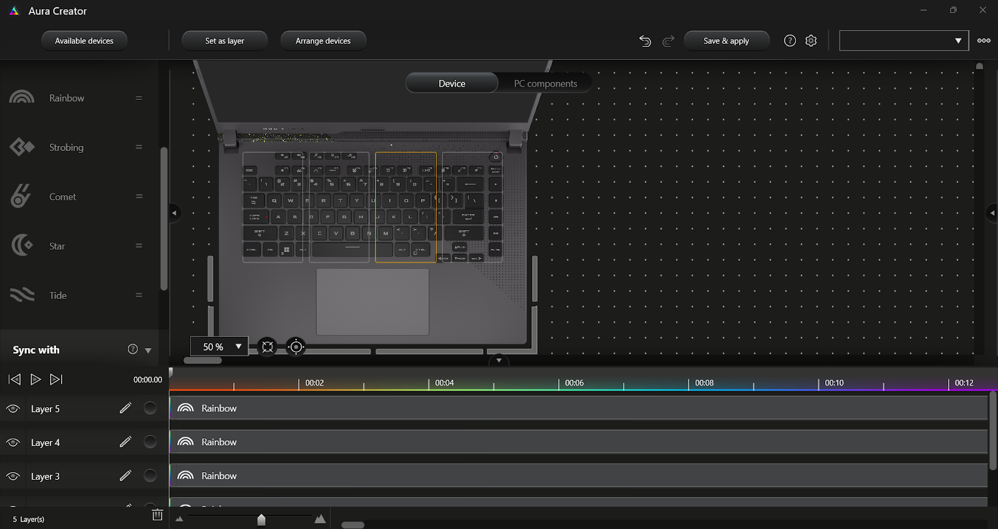Switch to the Device tab
The image size is (998, 529).
click(452, 83)
